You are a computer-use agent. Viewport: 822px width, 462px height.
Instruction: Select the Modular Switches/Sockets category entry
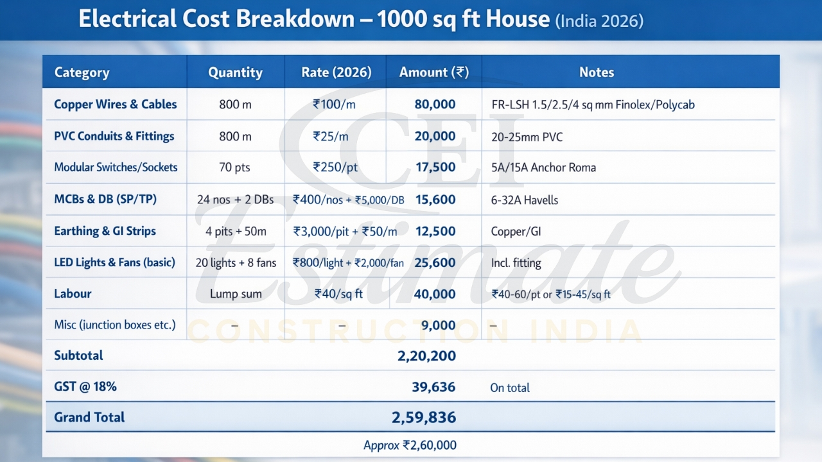pyautogui.click(x=116, y=167)
